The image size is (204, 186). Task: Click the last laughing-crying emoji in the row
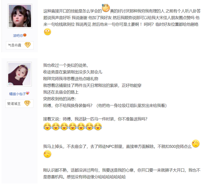tap(98, 127)
